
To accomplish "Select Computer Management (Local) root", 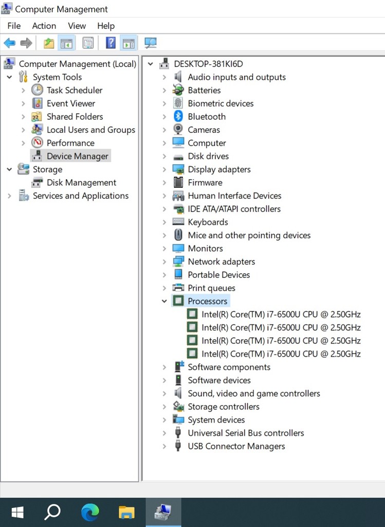I will [x=78, y=64].
